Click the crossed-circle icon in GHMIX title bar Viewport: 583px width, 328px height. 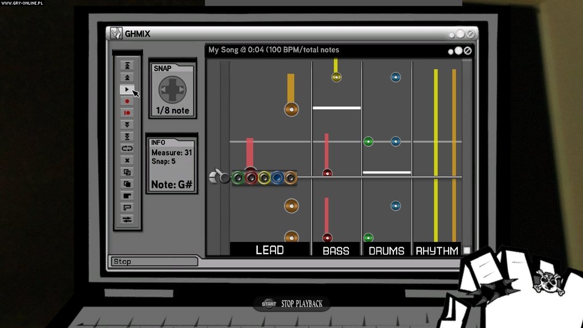click(470, 34)
